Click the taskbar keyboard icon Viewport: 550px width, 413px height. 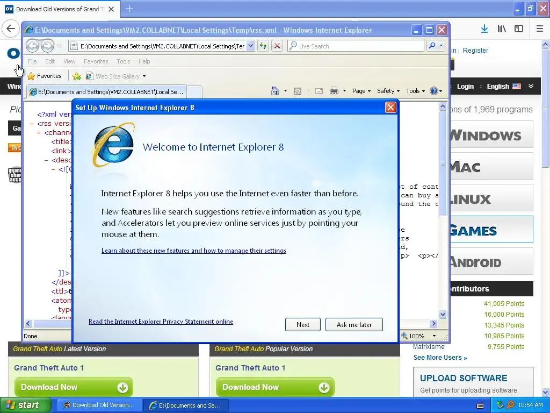(480, 405)
